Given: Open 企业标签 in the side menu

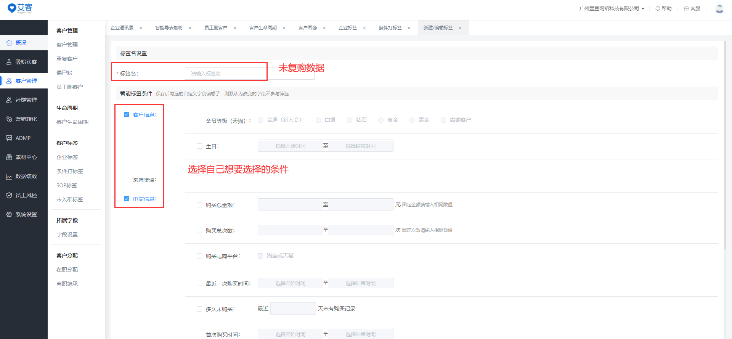Looking at the screenshot, I should pyautogui.click(x=67, y=157).
